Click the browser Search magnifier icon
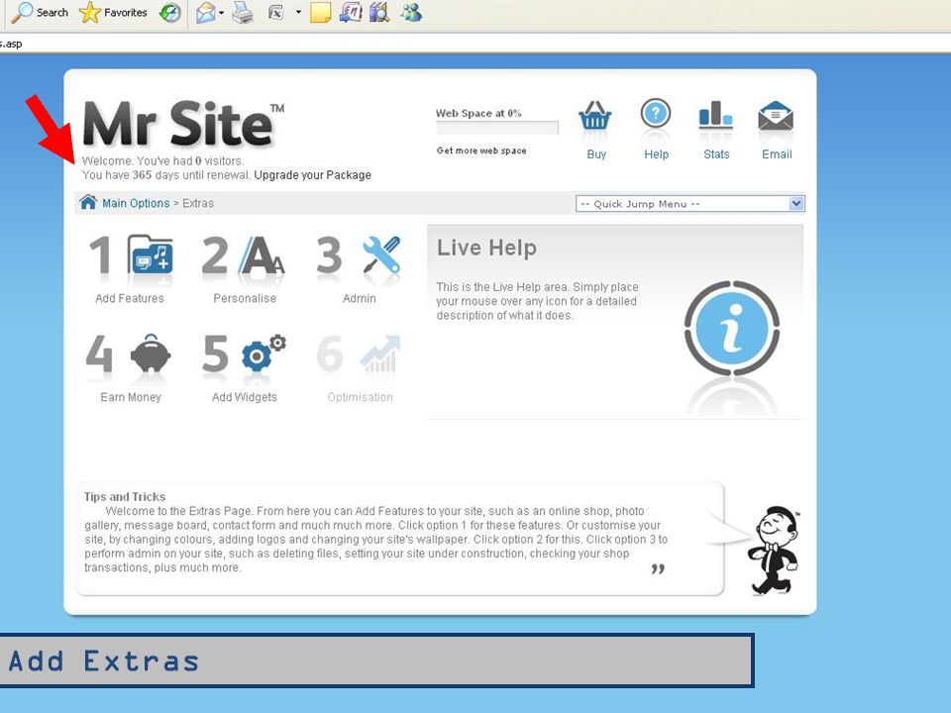Viewport: 951px width, 713px height. click(x=22, y=12)
